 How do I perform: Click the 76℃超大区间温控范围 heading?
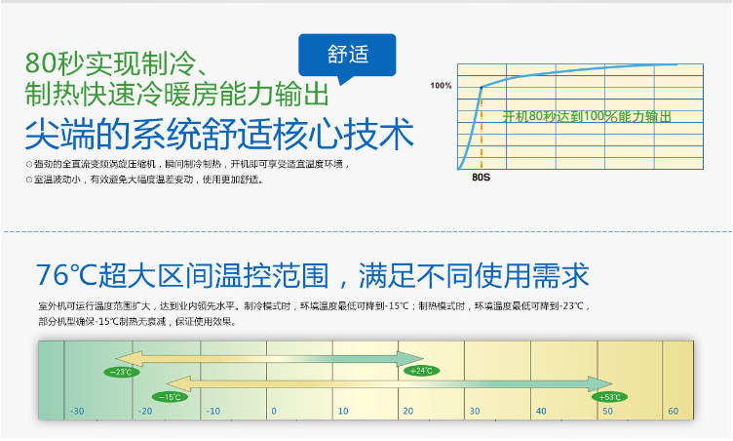pyautogui.click(x=312, y=274)
